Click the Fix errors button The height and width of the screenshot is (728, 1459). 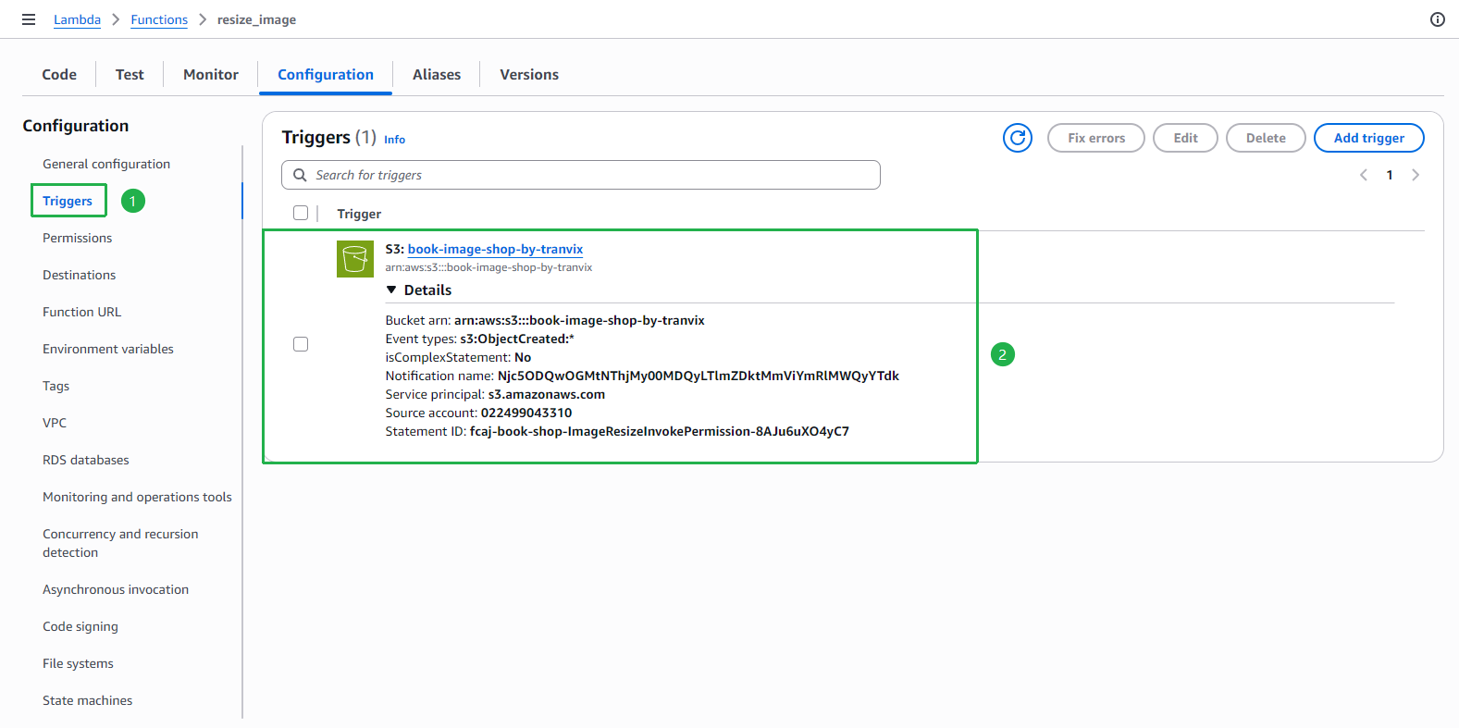pyautogui.click(x=1096, y=138)
